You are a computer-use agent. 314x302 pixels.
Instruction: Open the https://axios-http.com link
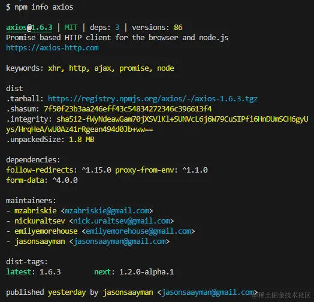pyautogui.click(x=52, y=48)
